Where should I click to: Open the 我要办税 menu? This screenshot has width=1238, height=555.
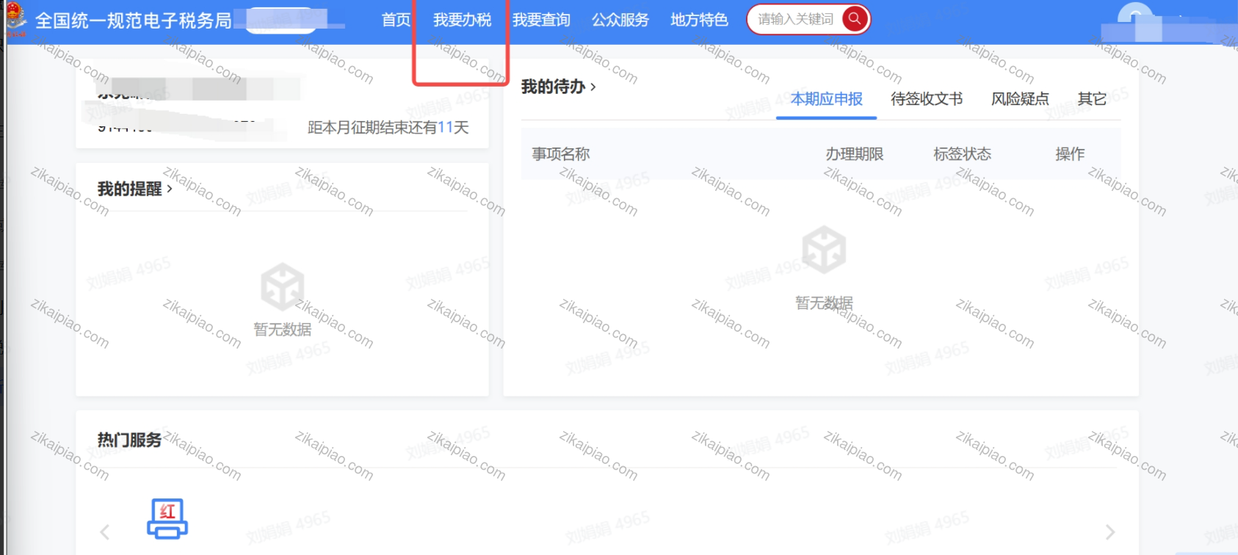462,20
